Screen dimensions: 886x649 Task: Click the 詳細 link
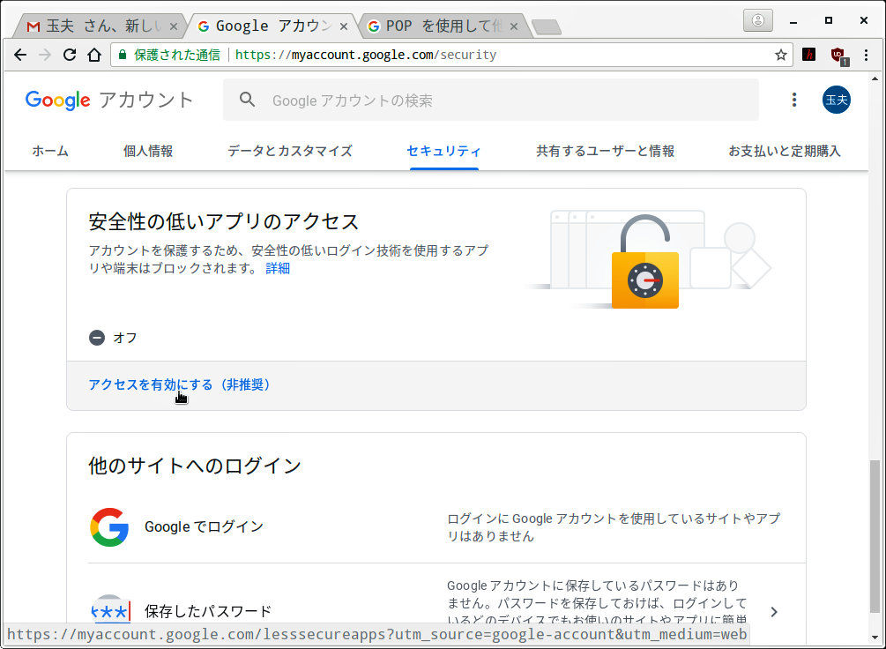pos(278,268)
